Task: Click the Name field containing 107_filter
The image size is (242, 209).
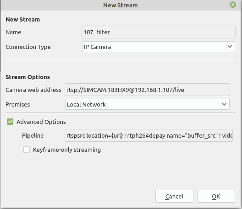Action: pos(158,32)
